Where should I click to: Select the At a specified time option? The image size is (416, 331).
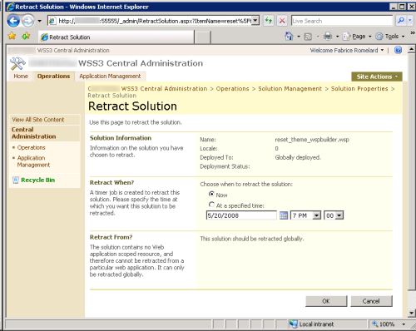pyautogui.click(x=211, y=205)
